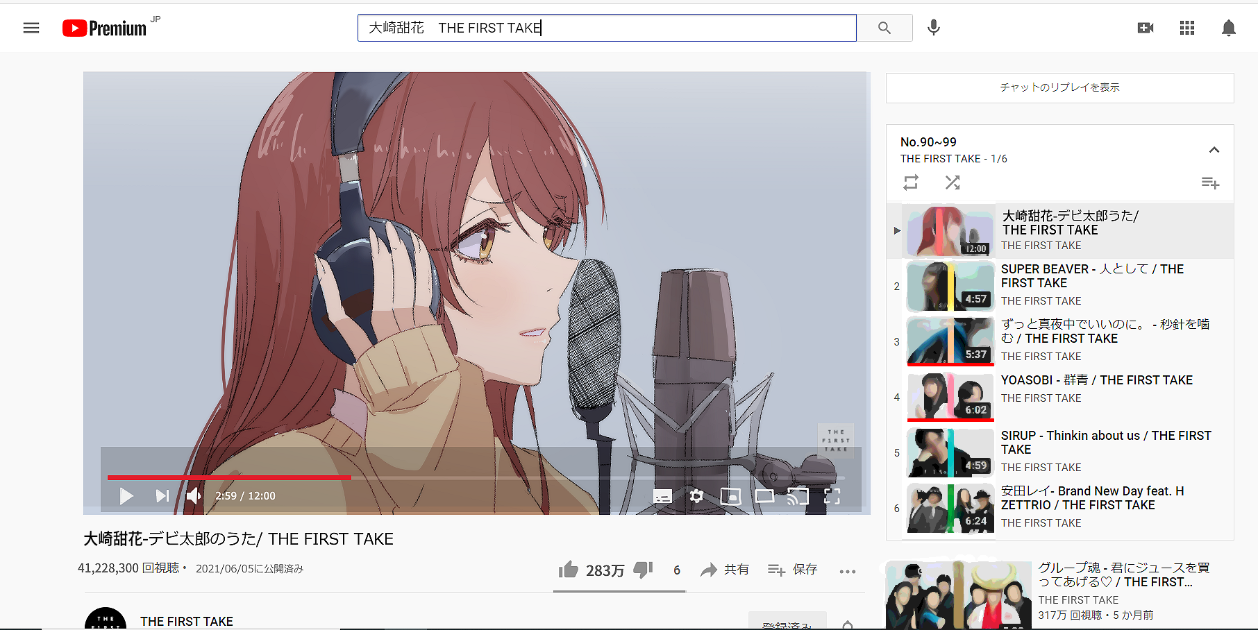Screen dimensions: 1258x630
Task: Save video to a playlist via 保存
Action: [792, 570]
